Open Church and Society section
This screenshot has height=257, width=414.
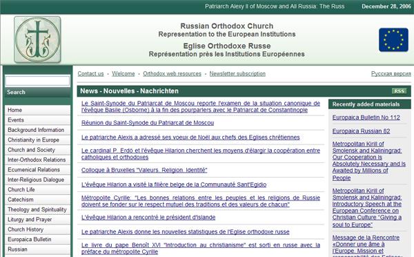[x=37, y=150]
